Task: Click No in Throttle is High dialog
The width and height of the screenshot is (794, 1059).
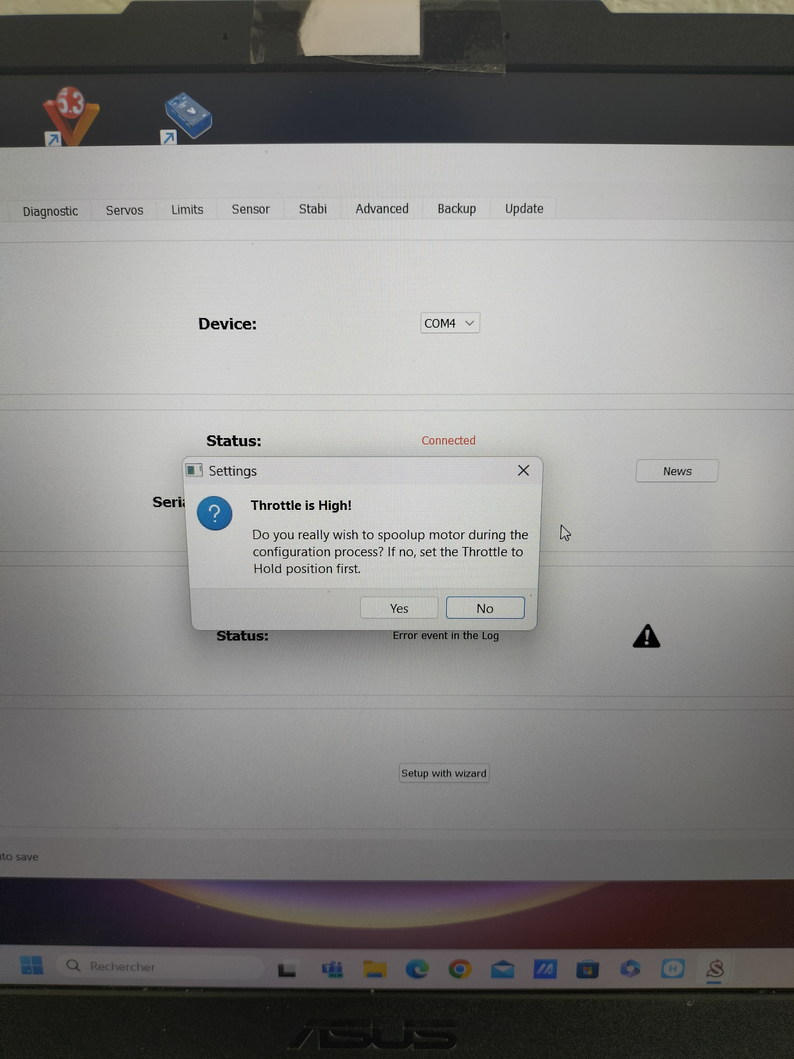Action: point(485,608)
